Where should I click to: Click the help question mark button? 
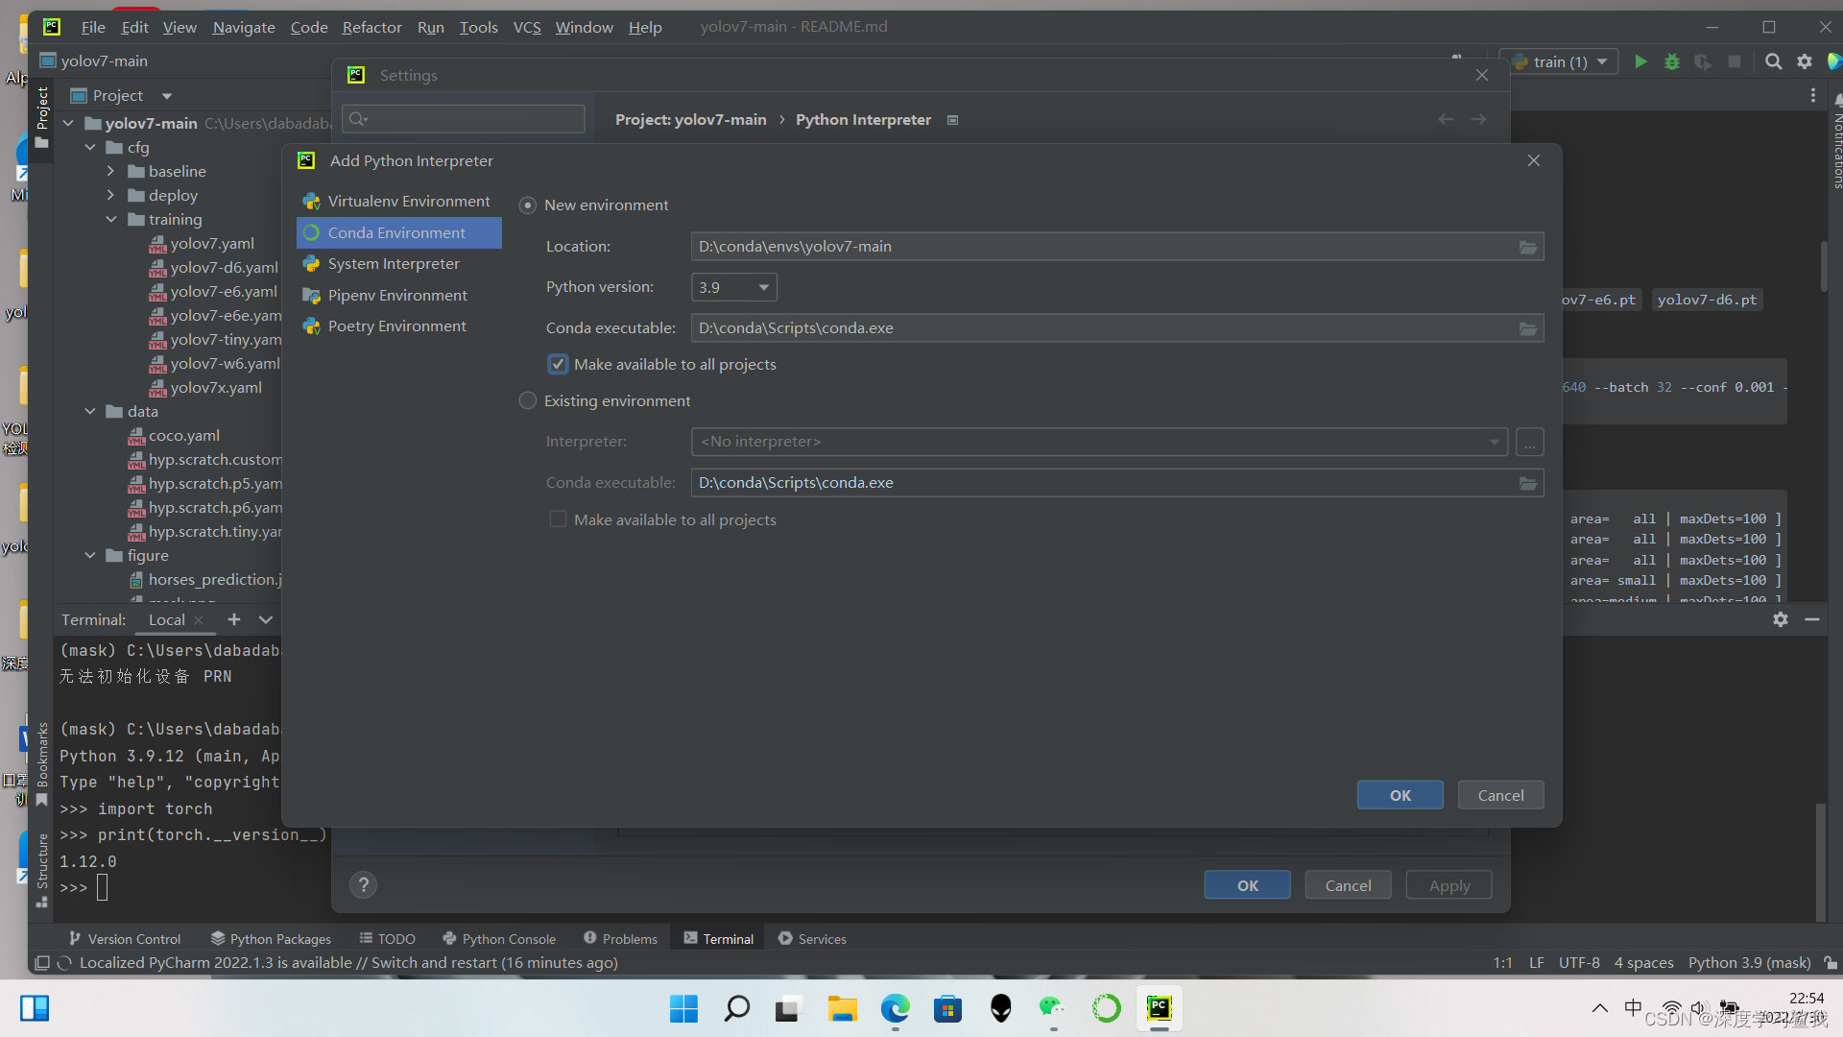[363, 885]
